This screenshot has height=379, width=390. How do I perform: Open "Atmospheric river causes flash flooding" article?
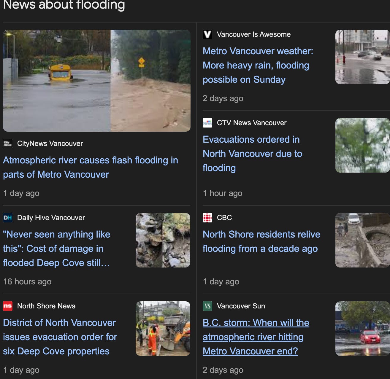tap(91, 167)
